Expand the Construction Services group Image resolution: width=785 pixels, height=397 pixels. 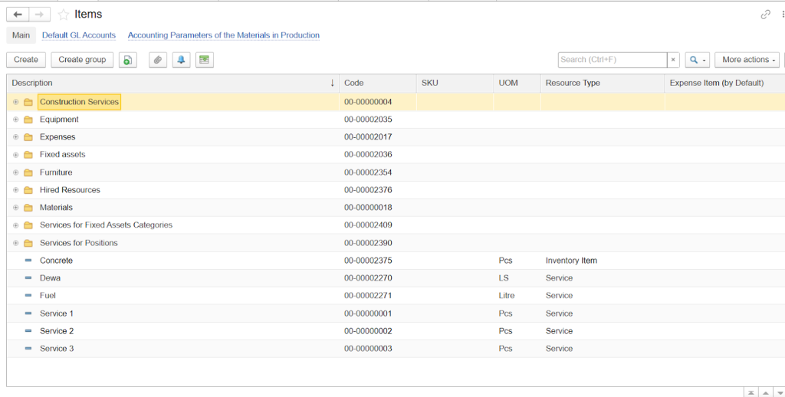pyautogui.click(x=15, y=102)
